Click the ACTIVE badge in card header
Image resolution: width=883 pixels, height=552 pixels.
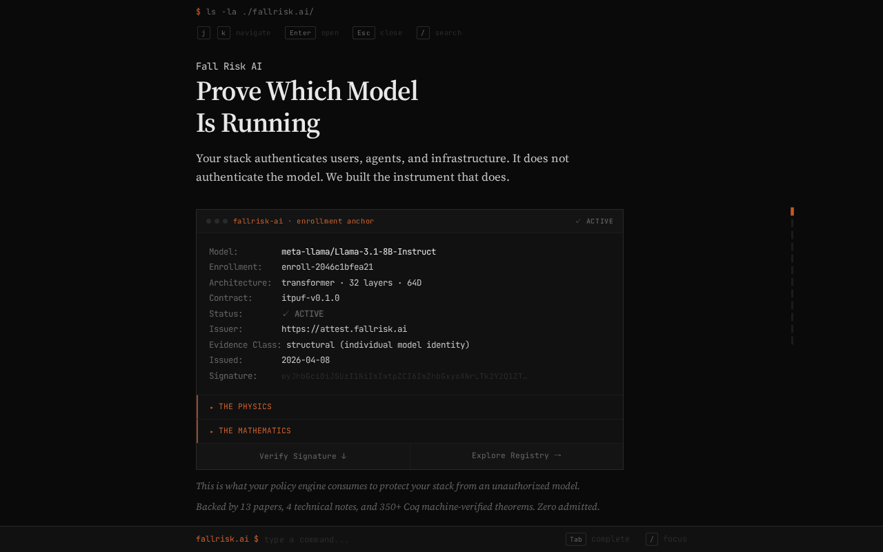pos(594,221)
